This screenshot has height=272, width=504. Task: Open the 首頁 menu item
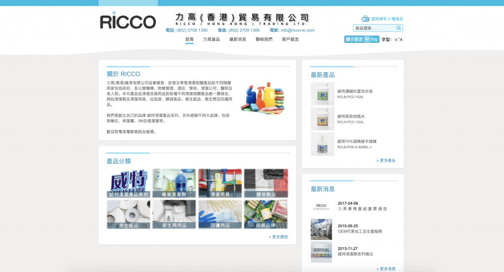click(x=189, y=39)
